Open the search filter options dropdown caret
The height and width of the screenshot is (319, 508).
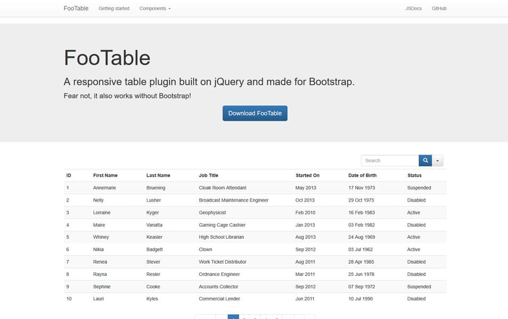(437, 160)
